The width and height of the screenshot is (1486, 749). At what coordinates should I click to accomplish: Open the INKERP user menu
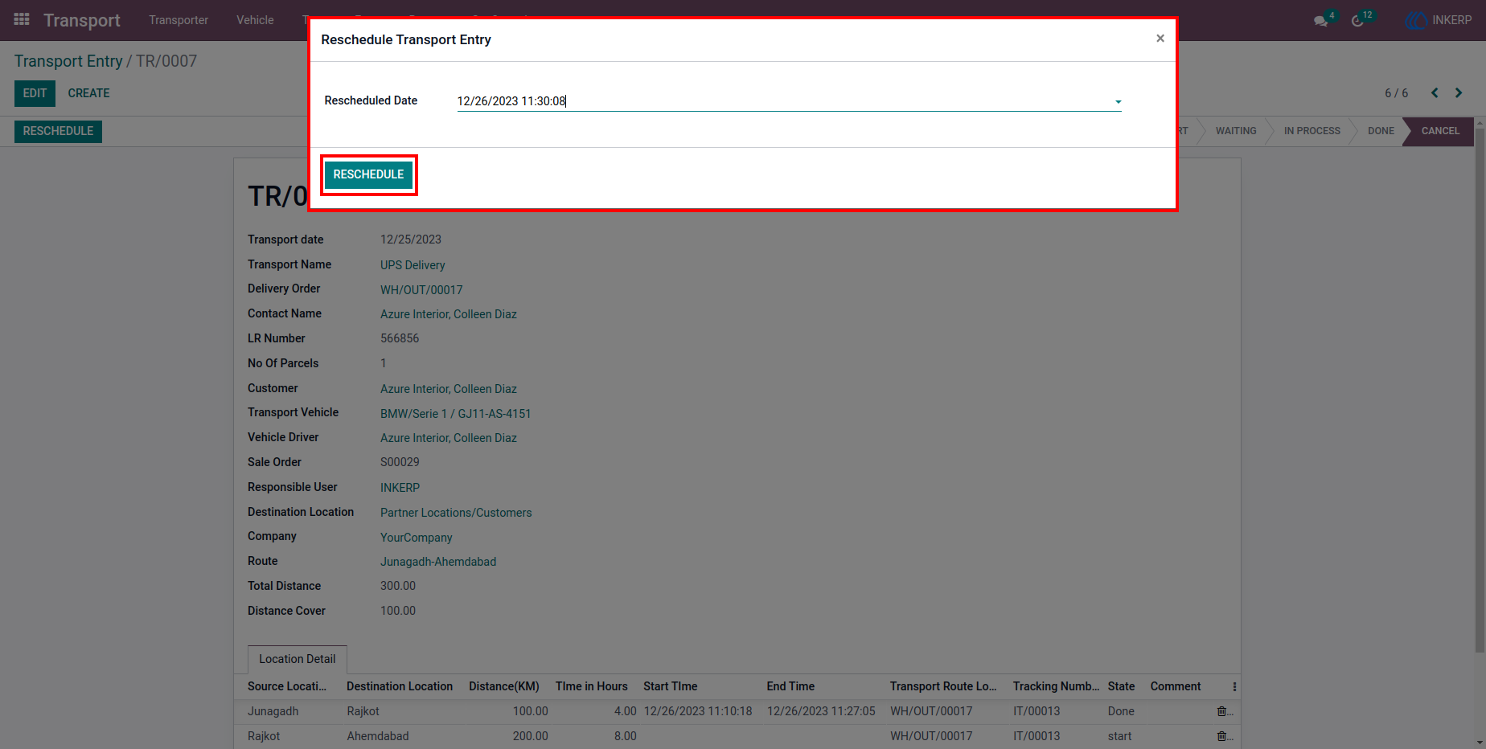1439,20
